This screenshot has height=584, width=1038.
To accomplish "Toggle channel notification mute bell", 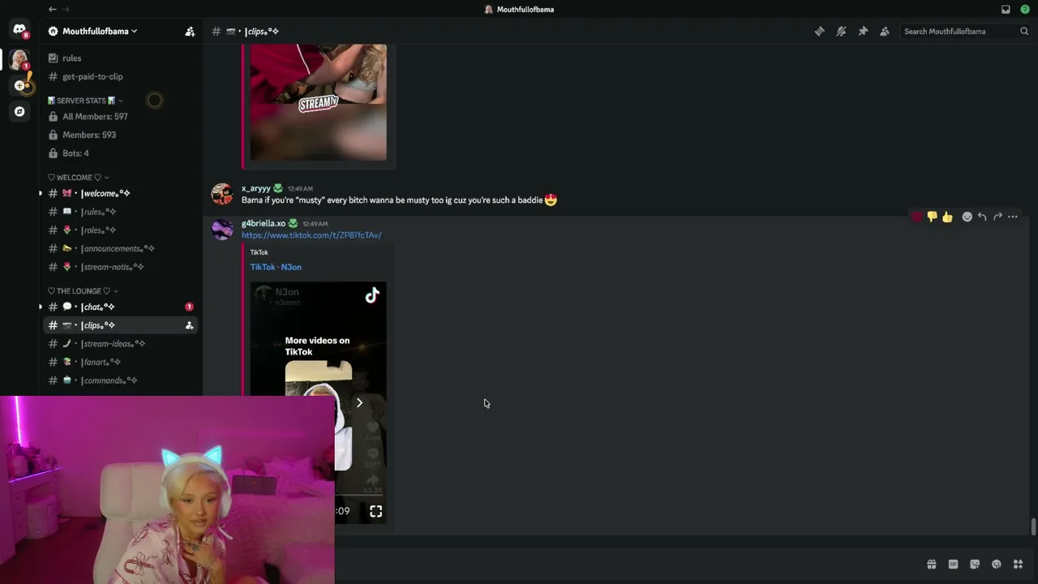I will pyautogui.click(x=841, y=31).
